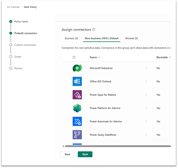Click the Power Apps for Makers icon
The width and height of the screenshot is (178, 168).
click(x=77, y=95)
